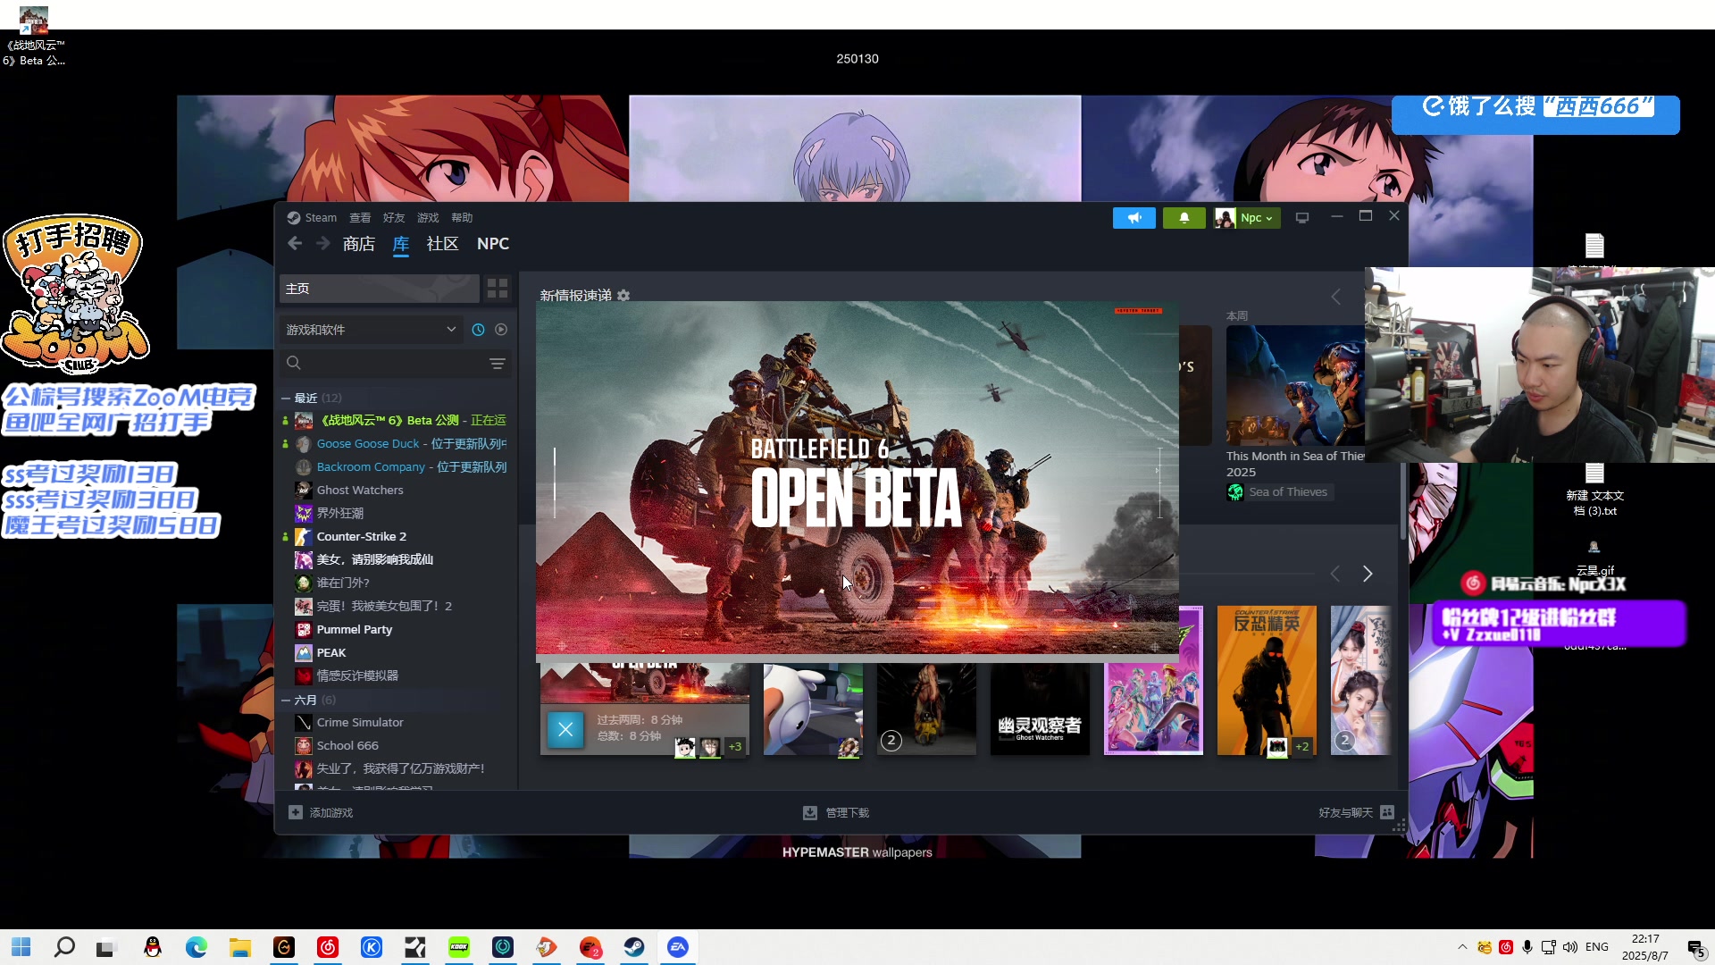Show hidden system tray icons chevron
1715x965 pixels.
tap(1462, 947)
